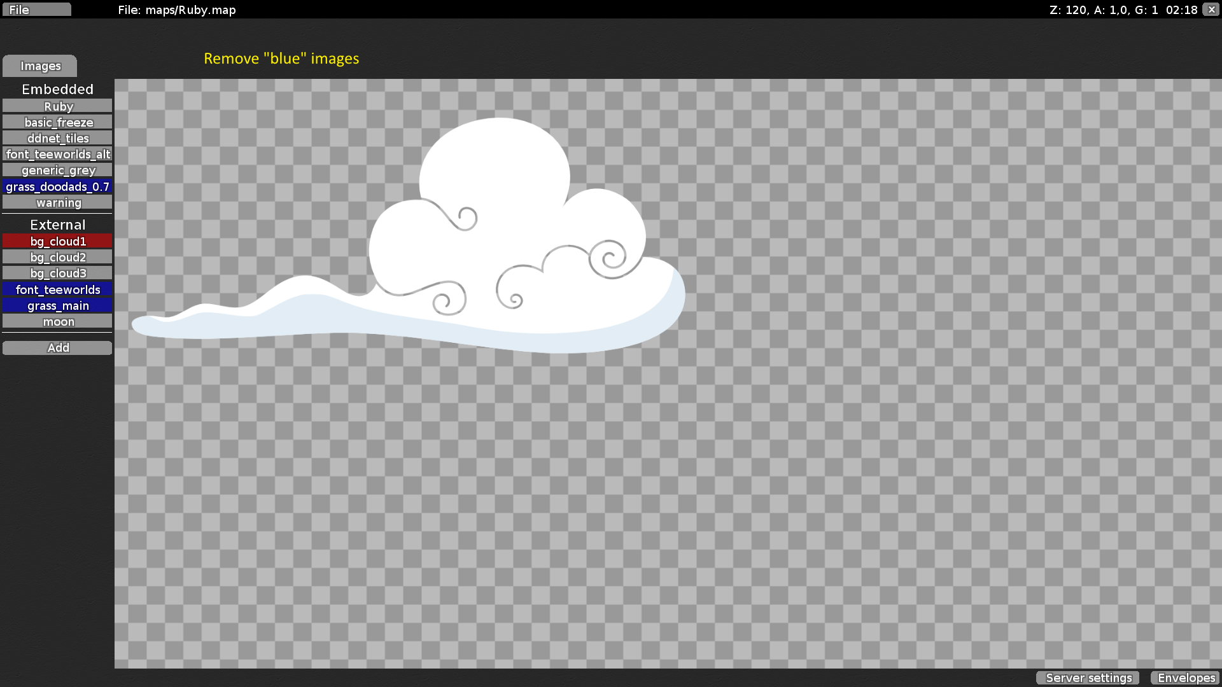Select the font_teeworlds_alt embedded image
The height and width of the screenshot is (687, 1222).
[x=57, y=154]
